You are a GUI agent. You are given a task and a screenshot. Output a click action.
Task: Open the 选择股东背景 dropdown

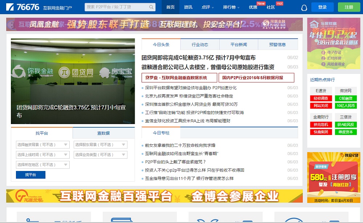[101, 145]
